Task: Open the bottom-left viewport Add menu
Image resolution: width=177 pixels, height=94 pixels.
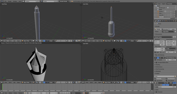Action: pyautogui.click(x=14, y=83)
